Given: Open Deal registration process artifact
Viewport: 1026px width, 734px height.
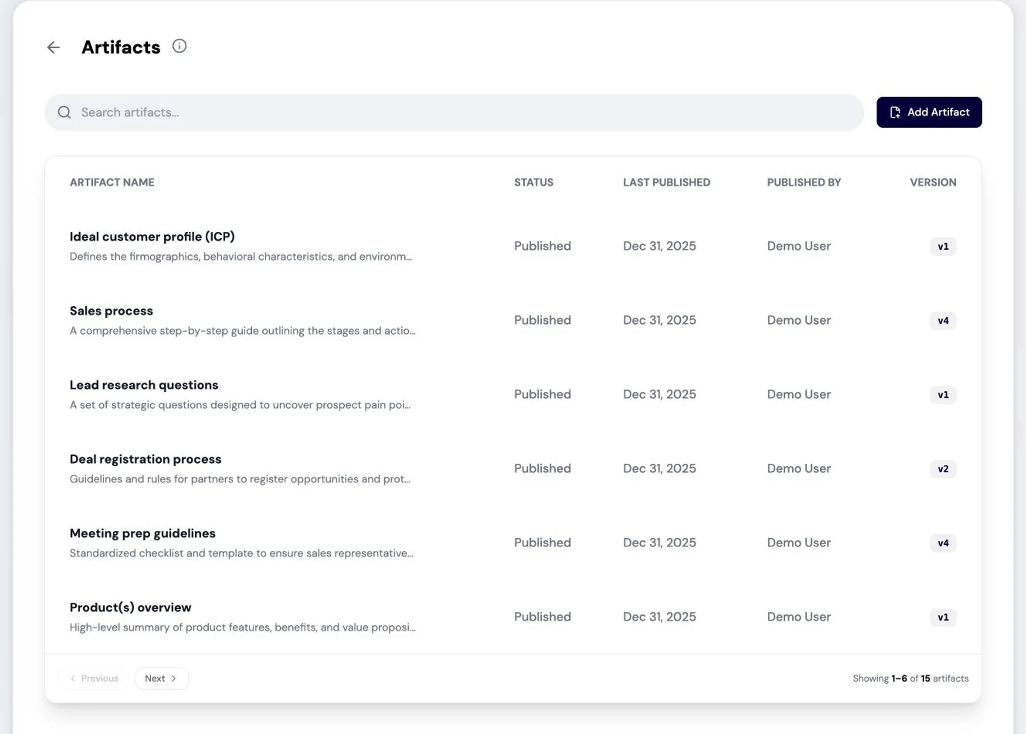Looking at the screenshot, I should (x=145, y=459).
